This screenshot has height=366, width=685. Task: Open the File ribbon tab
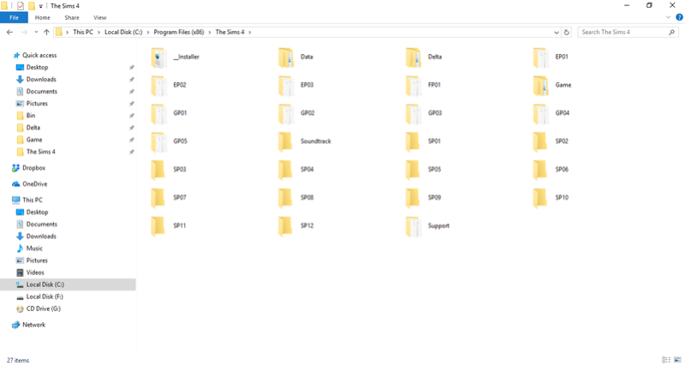pyautogui.click(x=14, y=17)
